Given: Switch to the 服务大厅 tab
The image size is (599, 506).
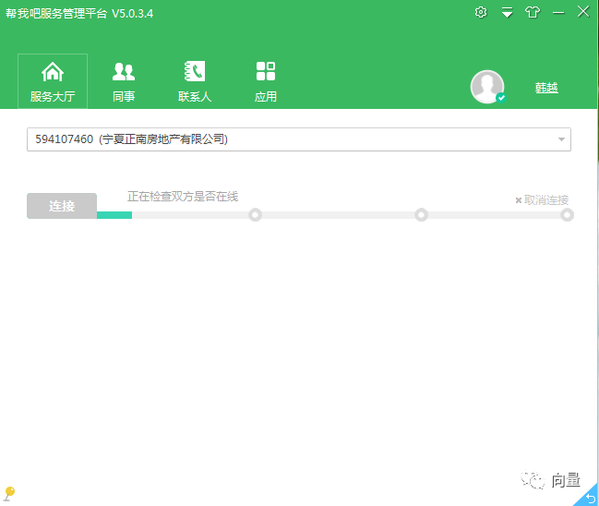Looking at the screenshot, I should pyautogui.click(x=53, y=81).
